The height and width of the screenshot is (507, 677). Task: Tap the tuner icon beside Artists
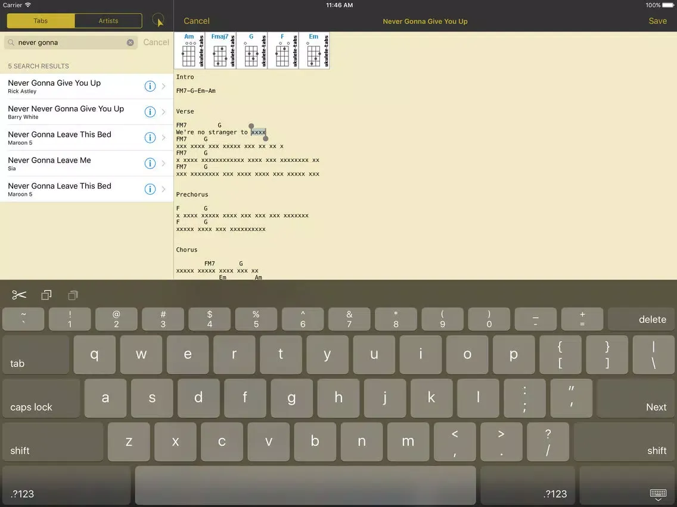tap(158, 21)
